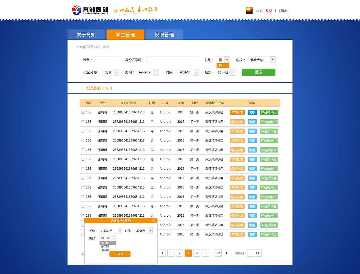
Task: Select 第三期 from the popup list
Action: point(107,250)
